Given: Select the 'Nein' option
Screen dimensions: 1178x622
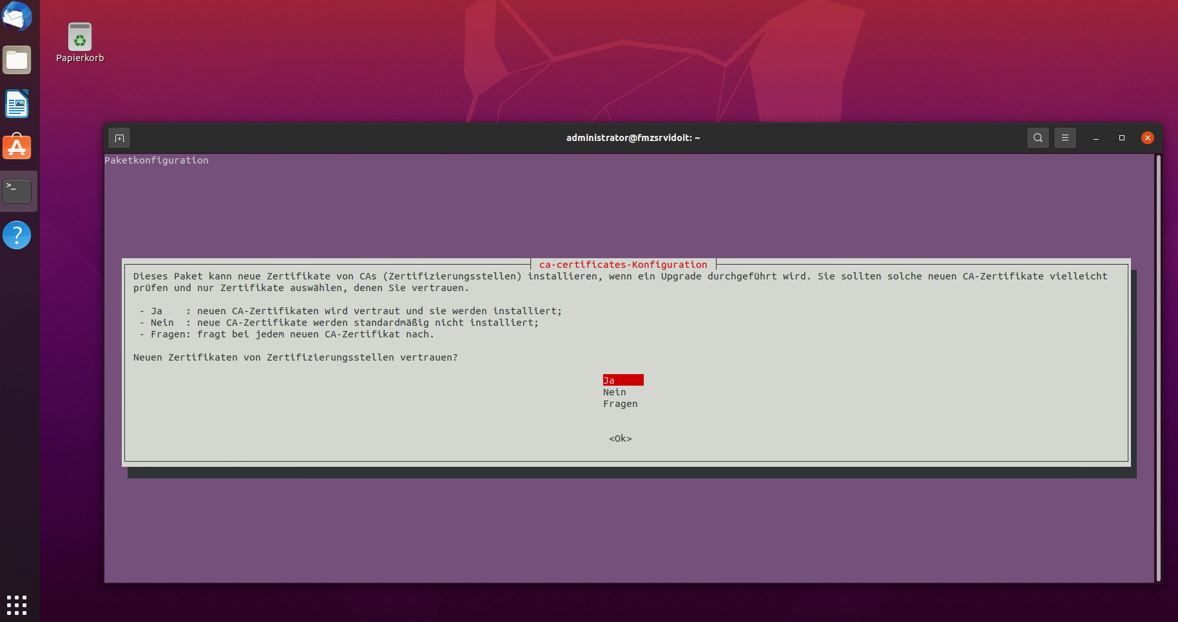Looking at the screenshot, I should [x=615, y=392].
